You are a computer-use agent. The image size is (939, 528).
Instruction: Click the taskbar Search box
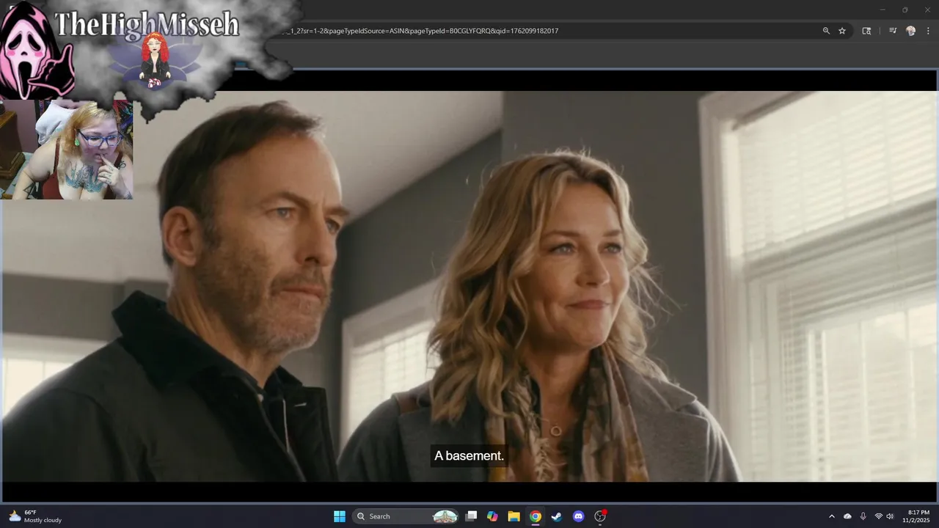(x=406, y=516)
